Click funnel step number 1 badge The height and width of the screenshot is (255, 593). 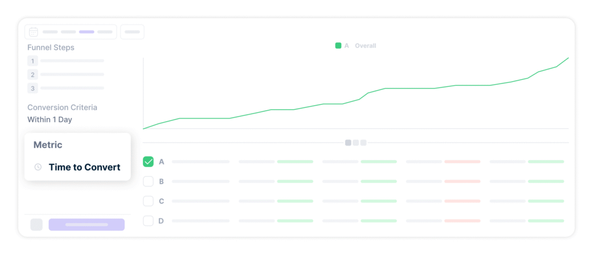pos(32,61)
